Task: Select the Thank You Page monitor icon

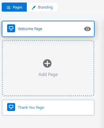Action: [x=11, y=107]
